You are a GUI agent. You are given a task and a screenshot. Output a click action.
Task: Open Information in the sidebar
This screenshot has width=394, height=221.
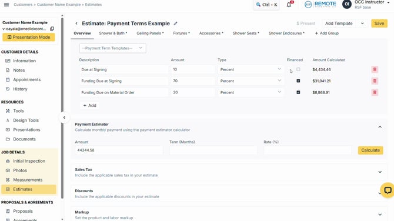tap(24, 61)
